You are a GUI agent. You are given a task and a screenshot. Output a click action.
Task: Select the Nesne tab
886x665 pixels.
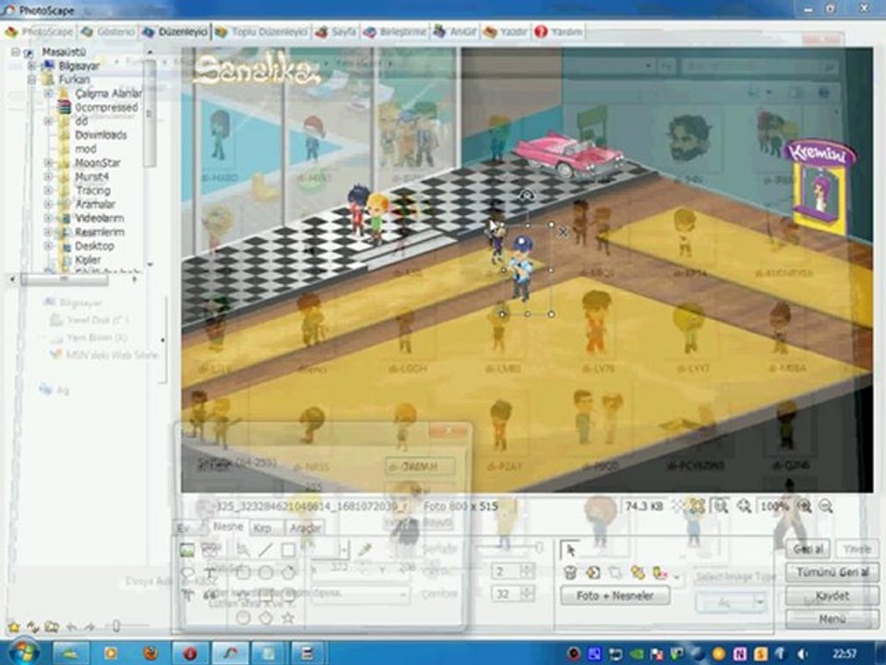[x=228, y=526]
